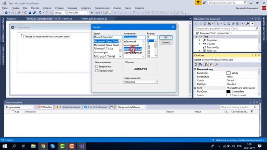This screenshot has width=267, height=150.
Task: Expand the Properties node in Solution Explorer
Action: pyautogui.click(x=199, y=40)
